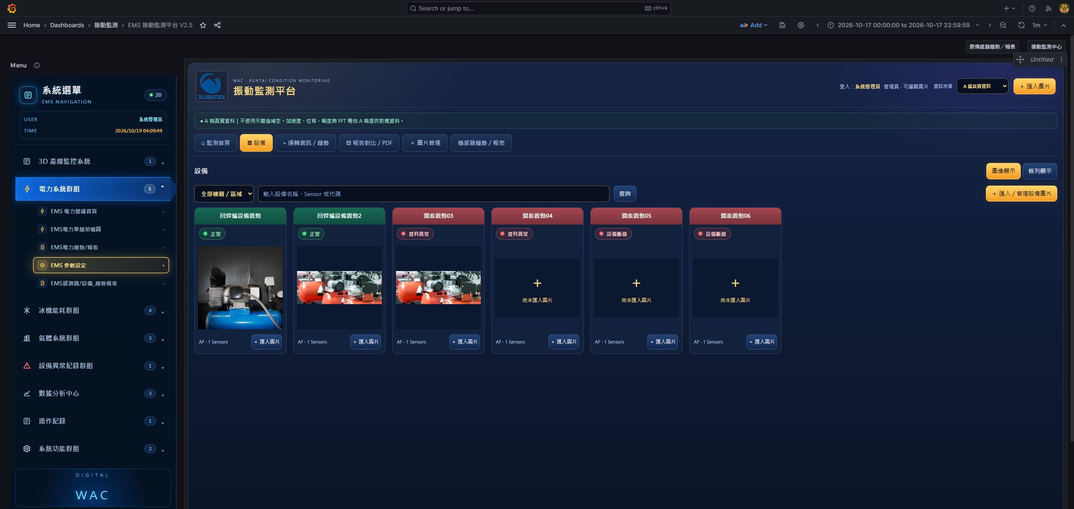Share the dashboard via share icon
The image size is (1074, 509).
click(x=217, y=25)
